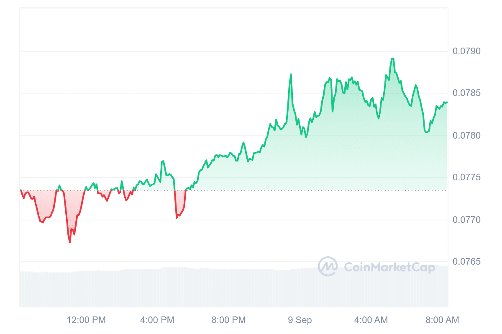502x334 pixels.
Task: Click the highest green peak of the chart
Action: pyautogui.click(x=392, y=59)
